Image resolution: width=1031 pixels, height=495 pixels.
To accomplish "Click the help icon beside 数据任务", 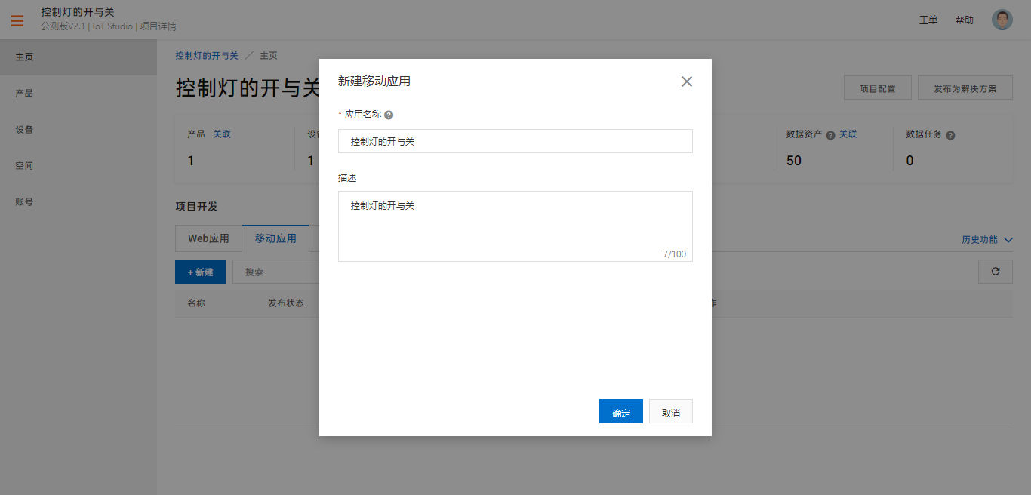I will point(949,134).
